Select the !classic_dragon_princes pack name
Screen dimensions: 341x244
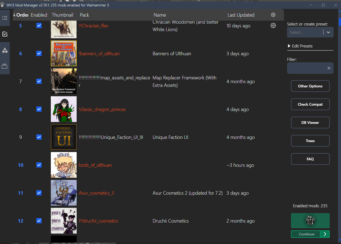(102, 109)
